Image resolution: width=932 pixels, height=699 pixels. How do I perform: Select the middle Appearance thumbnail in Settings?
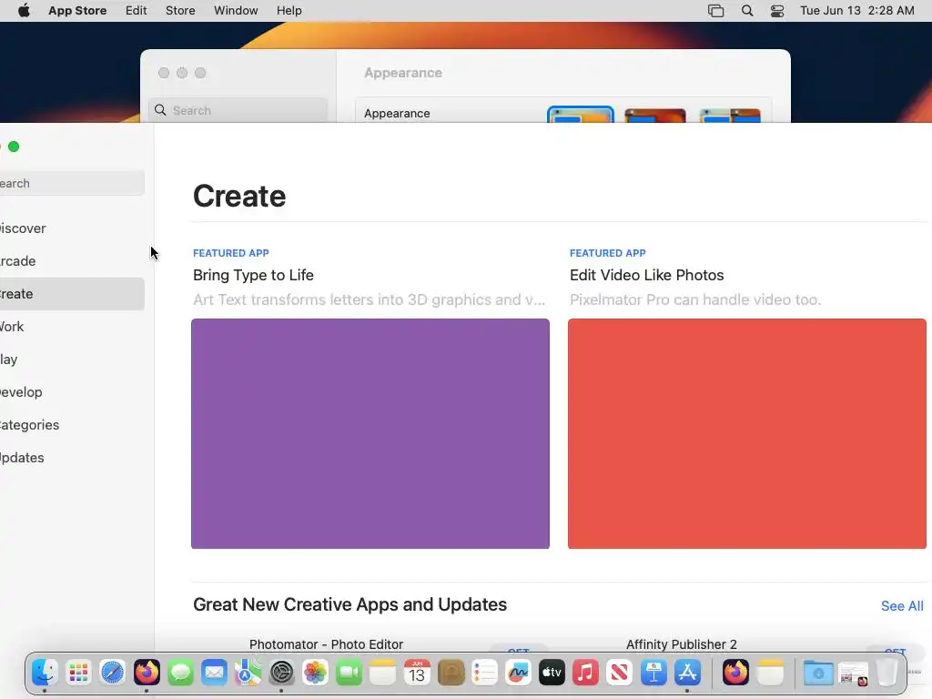[655, 116]
